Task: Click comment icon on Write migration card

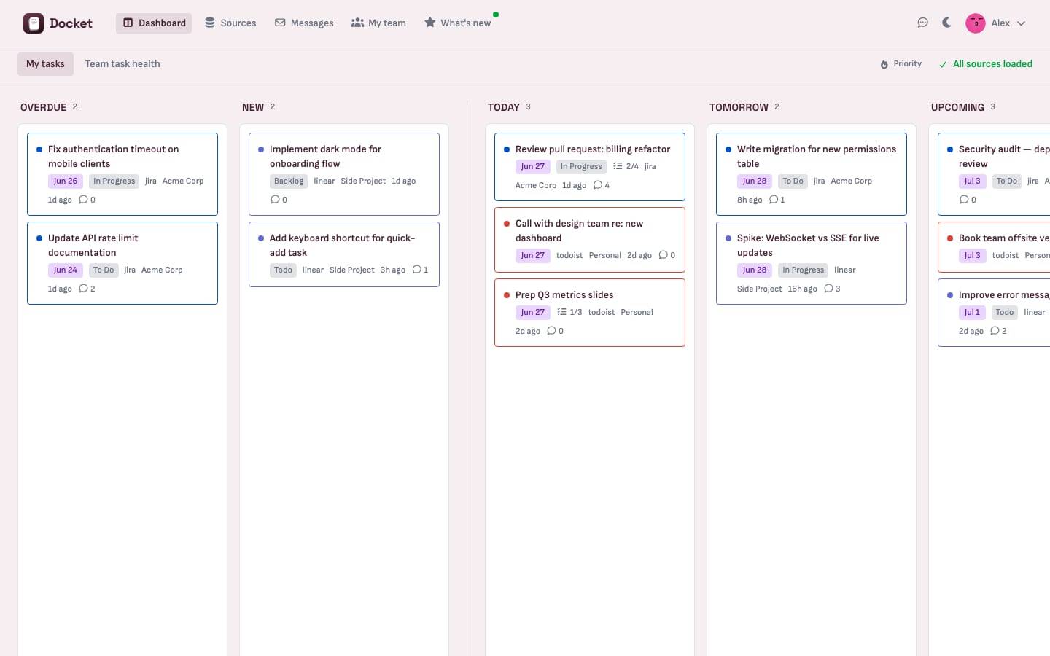Action: [774, 200]
